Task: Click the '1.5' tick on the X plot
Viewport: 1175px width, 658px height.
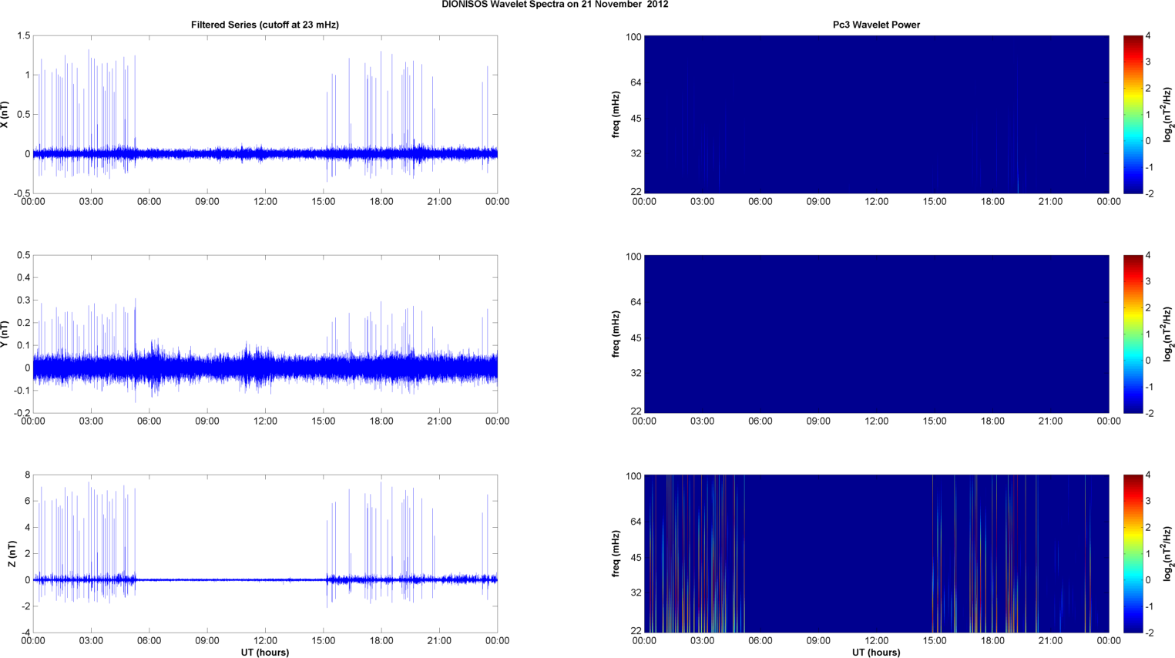Action: coord(23,36)
